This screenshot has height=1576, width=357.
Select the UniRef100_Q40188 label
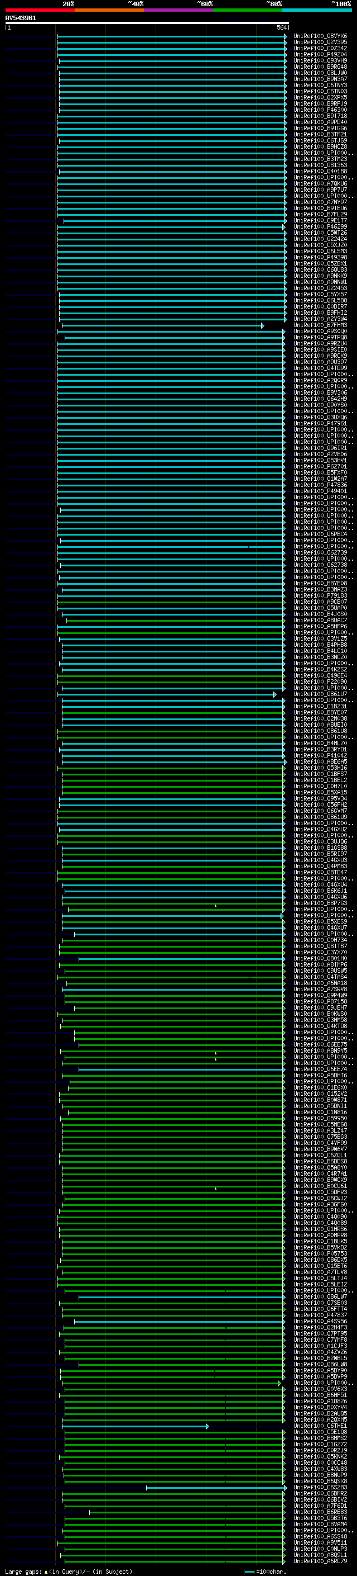click(320, 171)
